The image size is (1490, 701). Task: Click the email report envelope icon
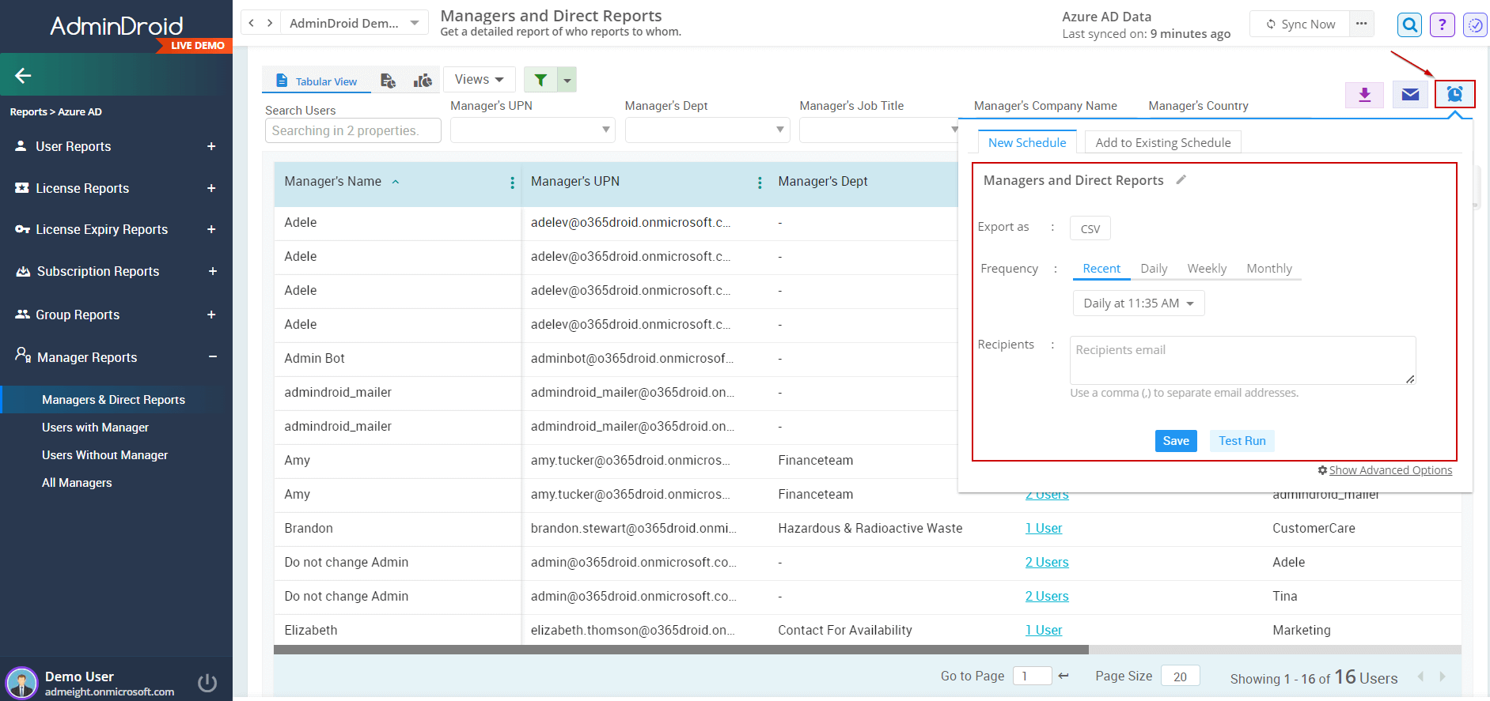point(1410,95)
